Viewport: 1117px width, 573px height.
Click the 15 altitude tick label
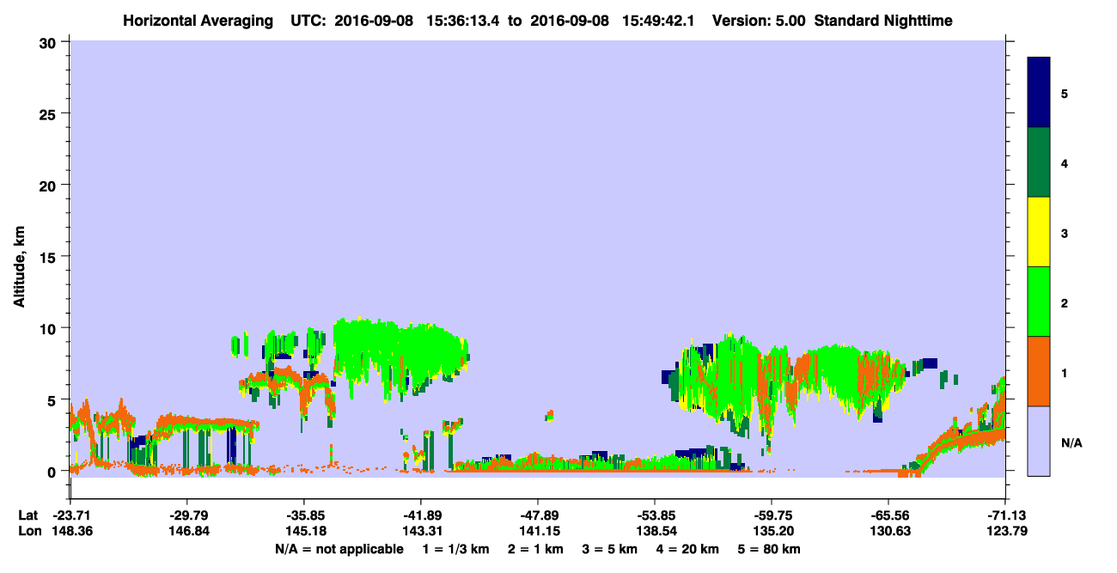coord(48,257)
